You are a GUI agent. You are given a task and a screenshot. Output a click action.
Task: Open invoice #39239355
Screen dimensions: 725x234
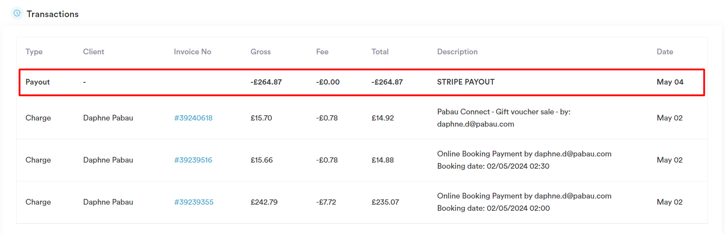point(194,202)
